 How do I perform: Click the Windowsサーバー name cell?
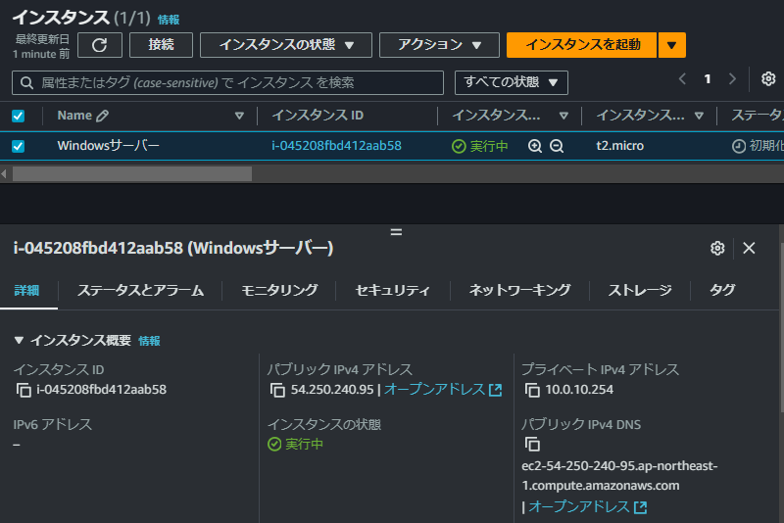tap(108, 146)
